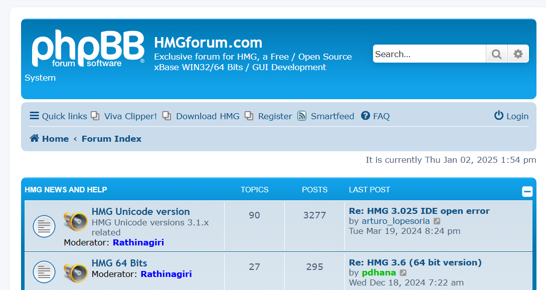Go to Home breadcrumb link
Viewport: 546px width, 290px height.
tap(55, 139)
